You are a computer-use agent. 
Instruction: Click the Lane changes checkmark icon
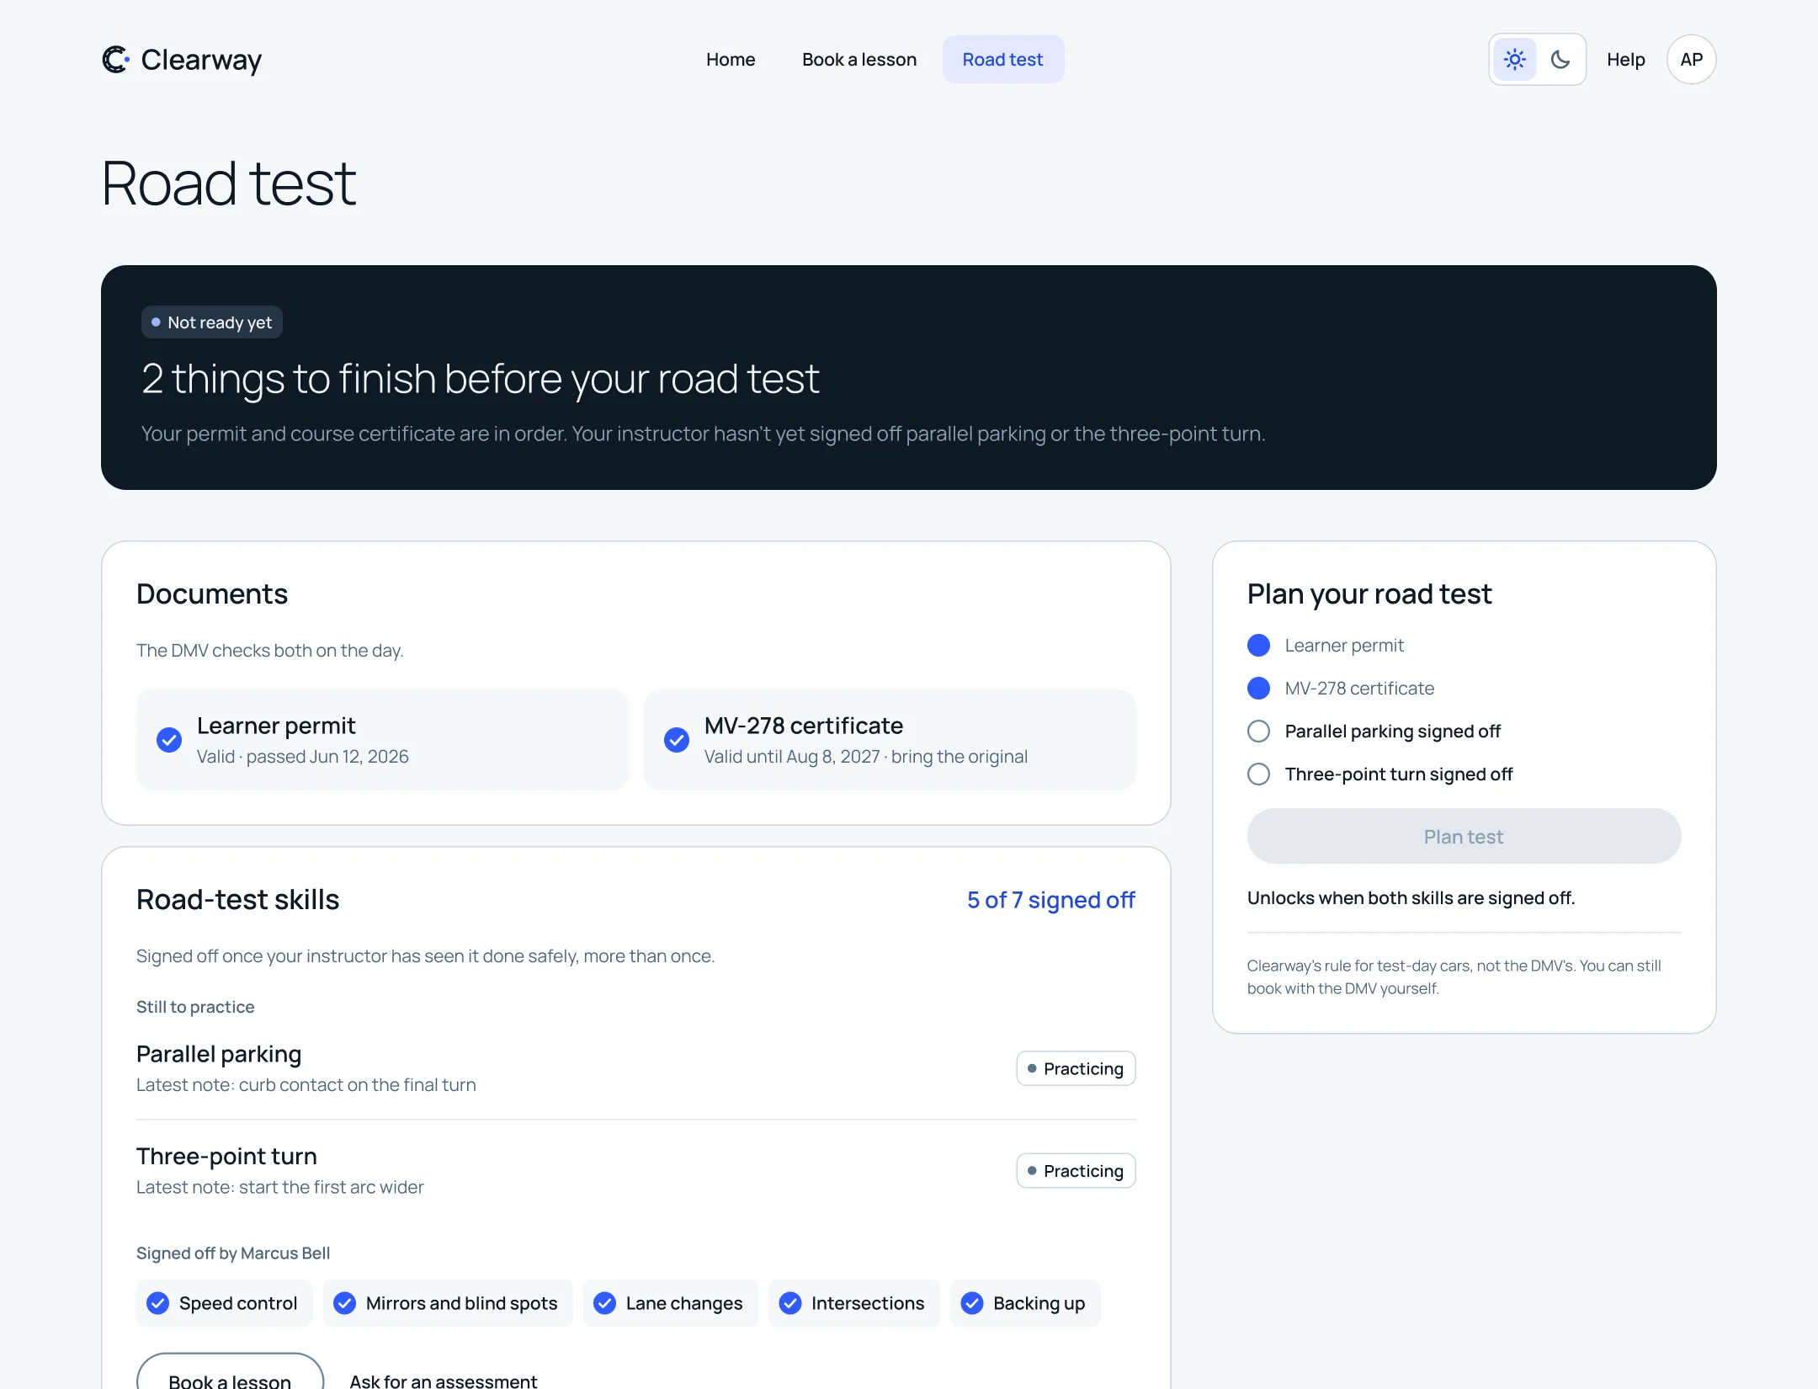(604, 1303)
